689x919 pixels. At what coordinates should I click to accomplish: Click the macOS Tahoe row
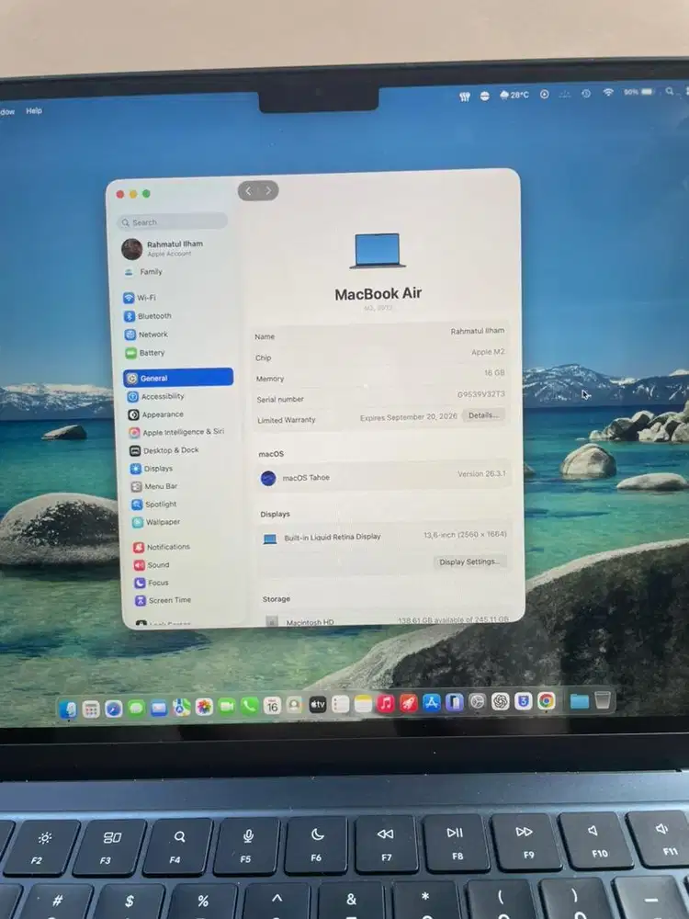(x=382, y=476)
